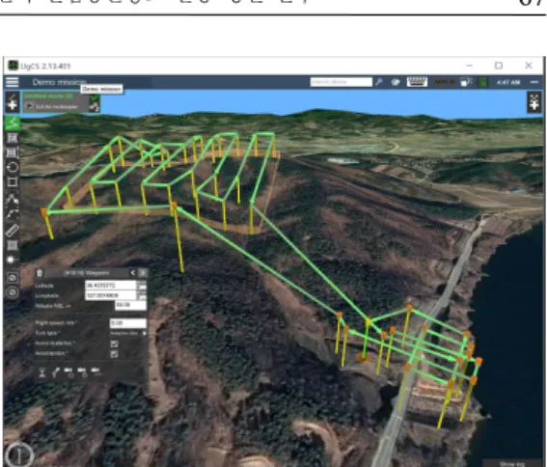Screen dimensions: 547x467
Task: Toggle the Avoid obstacles checkbox
Action: 114,343
